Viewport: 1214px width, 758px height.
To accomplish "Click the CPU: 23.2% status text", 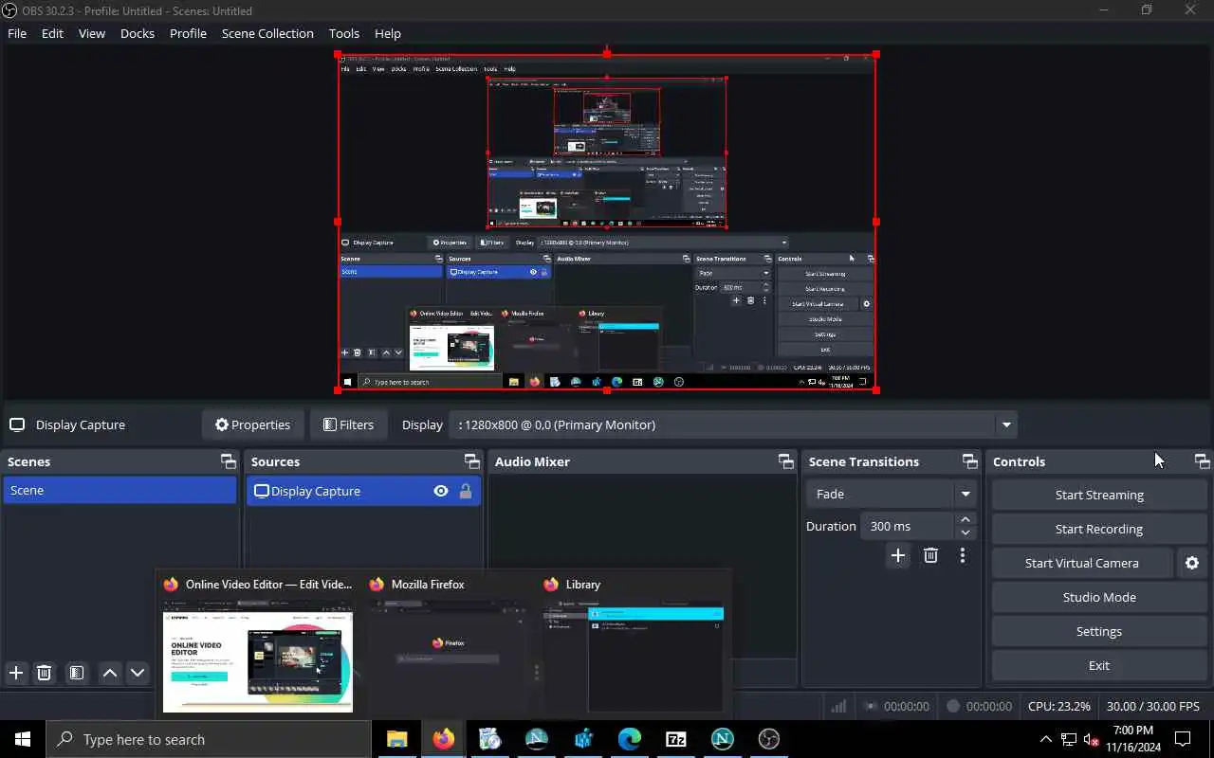I will [x=1059, y=706].
